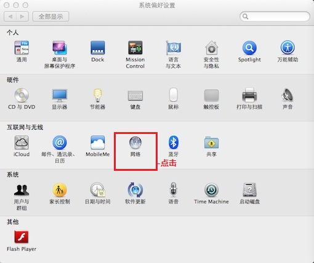Click the forward arrow navigation button
The height and width of the screenshot is (263, 314).
(x=22, y=17)
